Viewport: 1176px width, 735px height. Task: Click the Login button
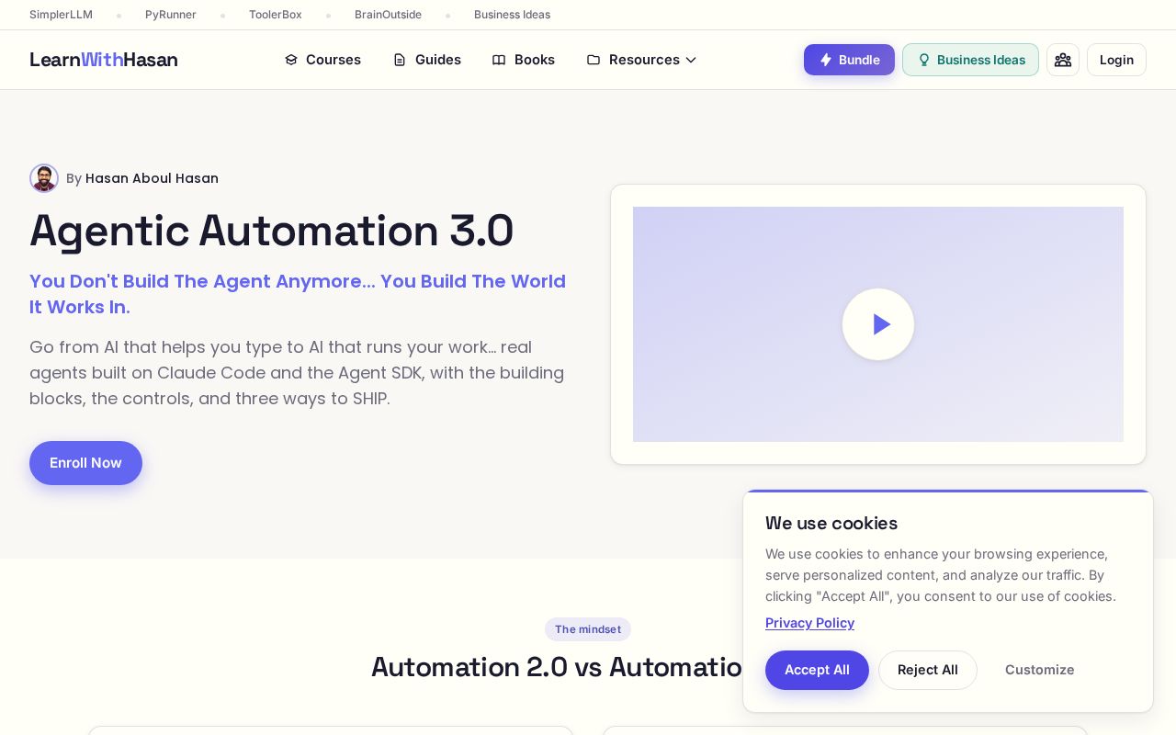(x=1116, y=60)
